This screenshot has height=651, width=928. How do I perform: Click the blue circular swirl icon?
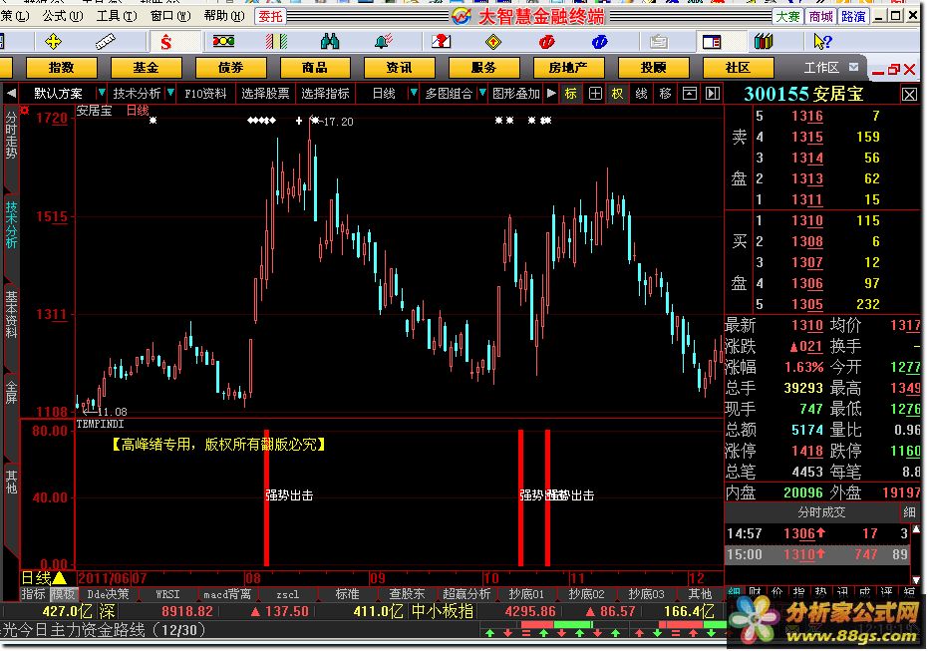599,42
